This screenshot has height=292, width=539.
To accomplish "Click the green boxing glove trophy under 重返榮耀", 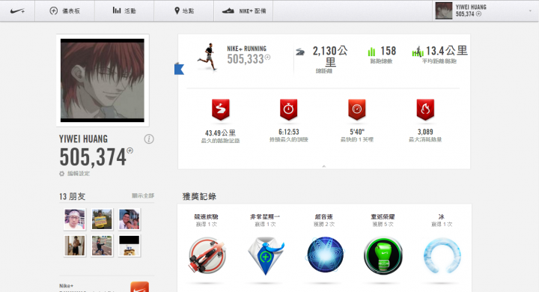I will [383, 255].
